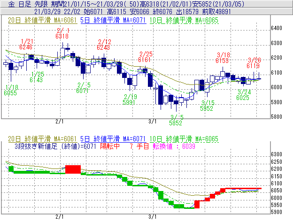Click the 5950 label on lower chart axis

(x=277, y=205)
